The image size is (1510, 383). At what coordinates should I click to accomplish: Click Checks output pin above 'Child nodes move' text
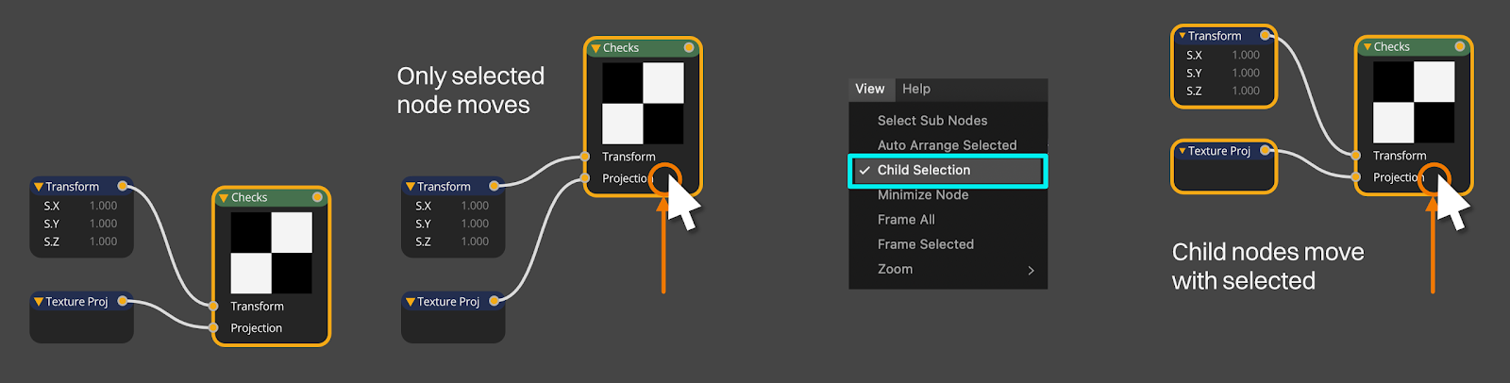[x=1460, y=46]
